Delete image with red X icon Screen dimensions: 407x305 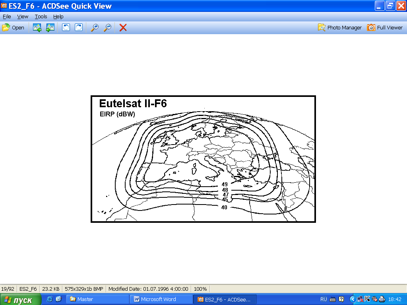click(x=123, y=27)
